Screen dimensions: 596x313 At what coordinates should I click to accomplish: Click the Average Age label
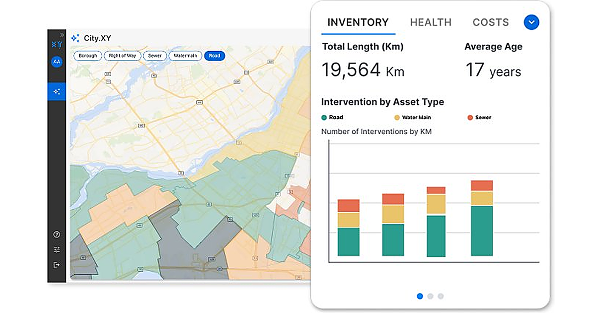[493, 47]
